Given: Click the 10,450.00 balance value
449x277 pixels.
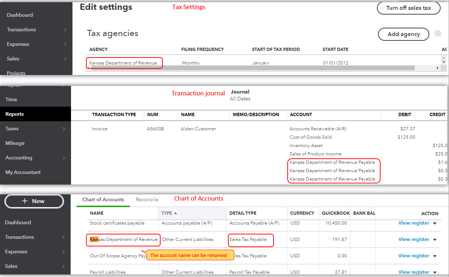Looking at the screenshot, I should click(x=337, y=223).
